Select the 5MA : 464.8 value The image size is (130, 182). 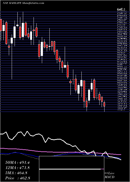[x=16, y=173]
